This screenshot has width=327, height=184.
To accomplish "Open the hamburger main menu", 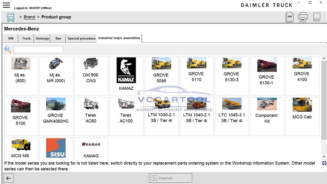I will tap(6, 5).
